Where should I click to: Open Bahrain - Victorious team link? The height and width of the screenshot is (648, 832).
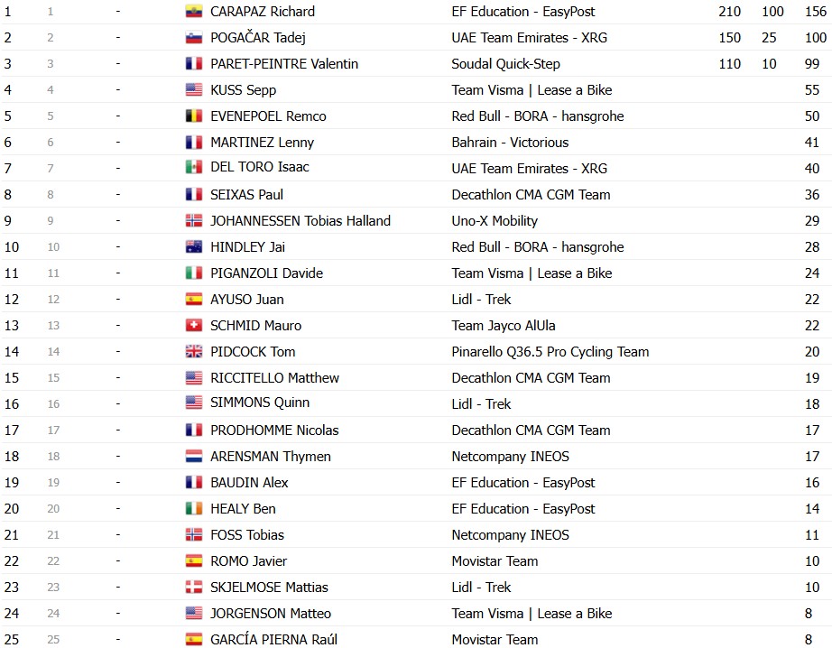click(510, 143)
